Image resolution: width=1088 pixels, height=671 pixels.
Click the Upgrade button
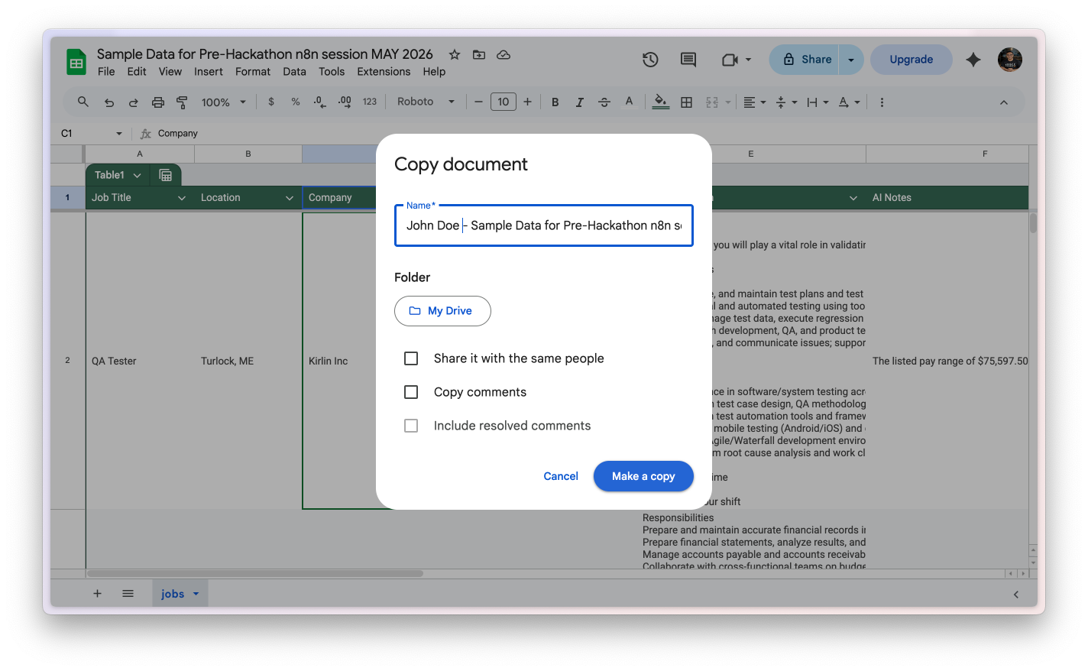click(912, 60)
